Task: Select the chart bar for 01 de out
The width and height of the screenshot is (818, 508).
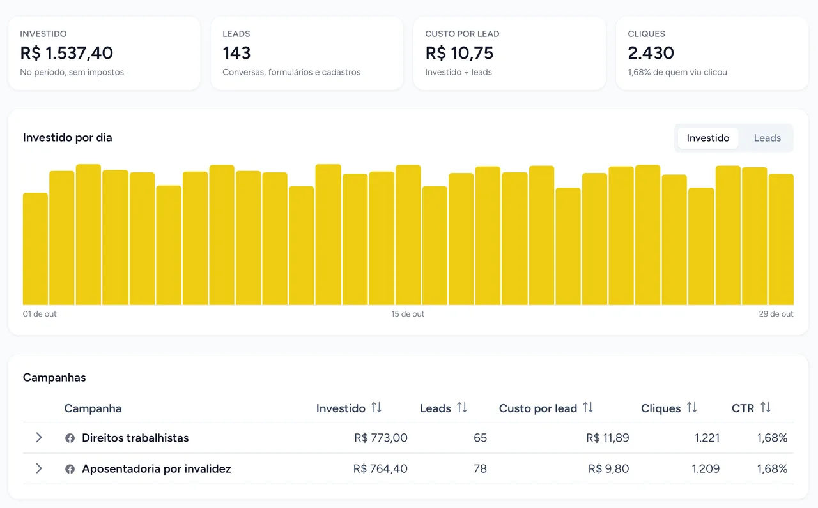Action: point(35,249)
